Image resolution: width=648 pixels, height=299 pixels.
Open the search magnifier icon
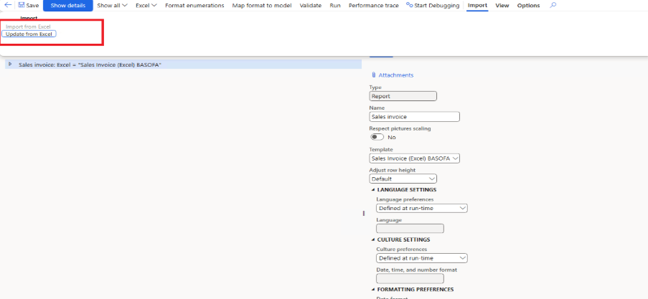(553, 5)
